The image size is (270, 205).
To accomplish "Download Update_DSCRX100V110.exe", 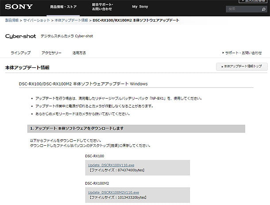I will (x=111, y=165).
